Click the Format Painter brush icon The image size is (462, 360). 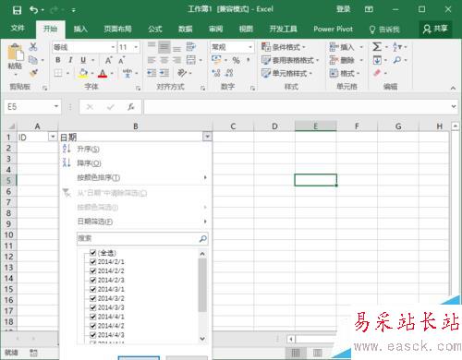[x=33, y=73]
